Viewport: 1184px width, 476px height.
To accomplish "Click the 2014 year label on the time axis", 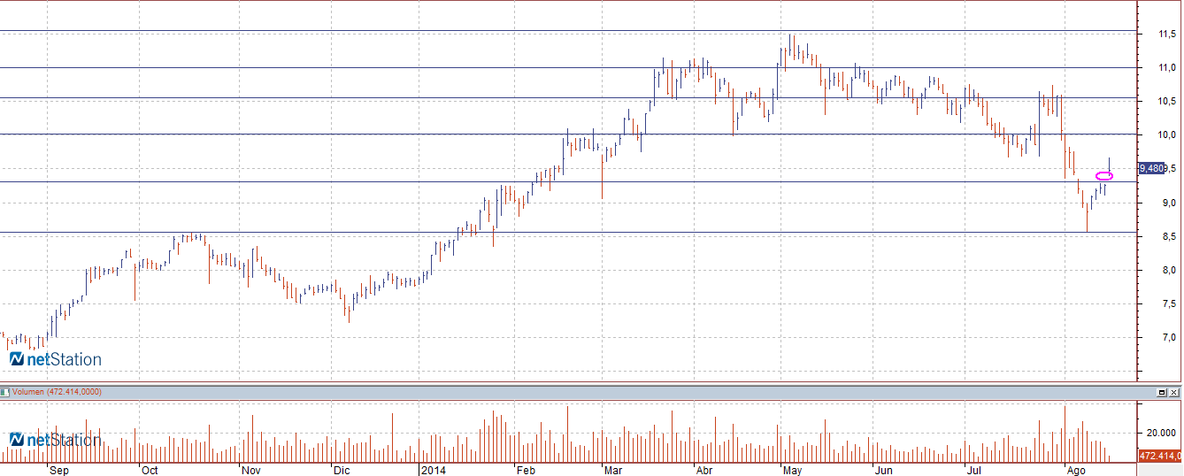I will 434,471.
